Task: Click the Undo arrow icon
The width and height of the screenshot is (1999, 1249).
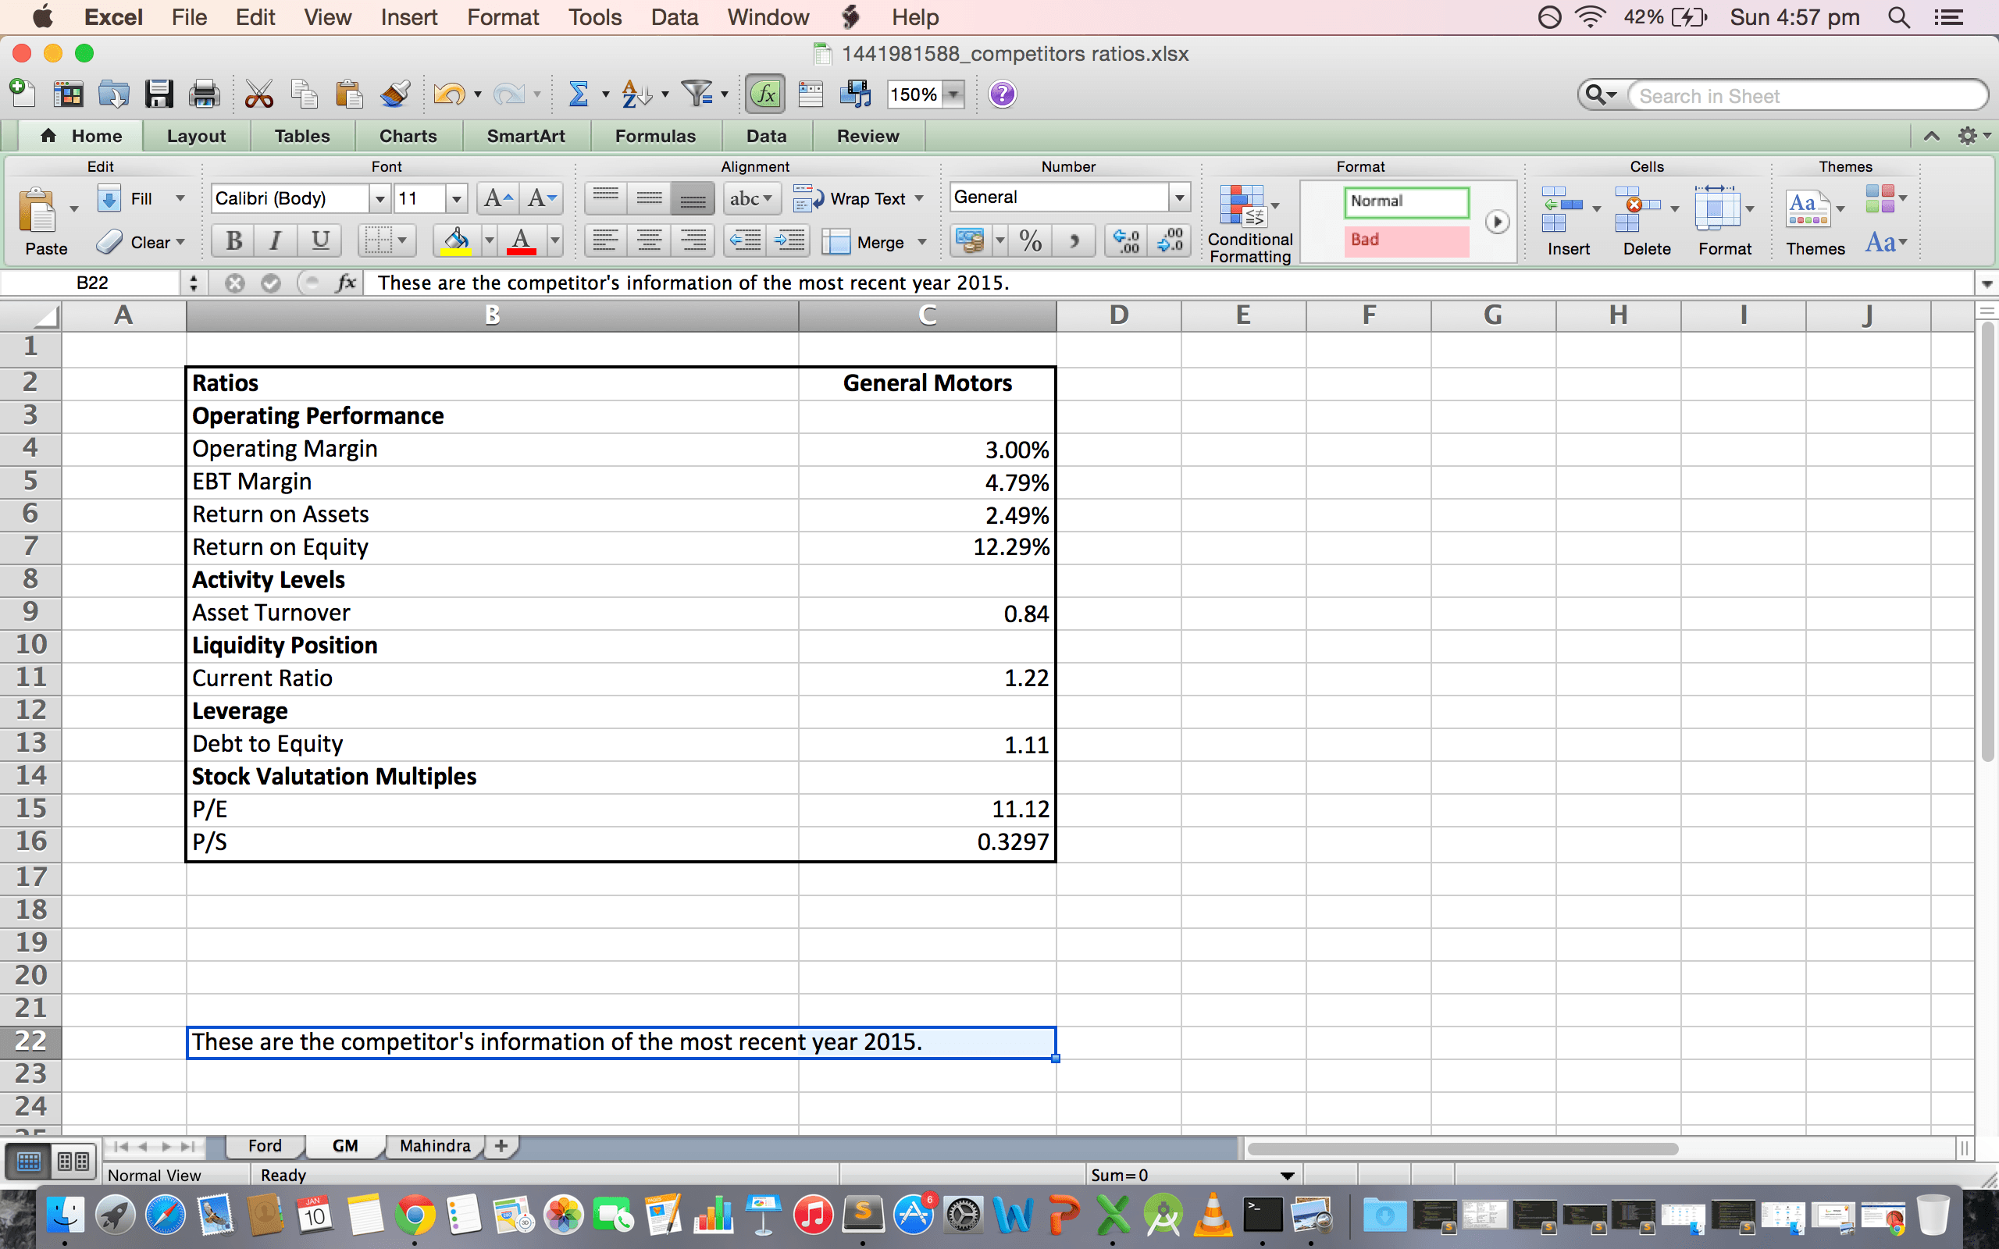Action: tap(448, 94)
